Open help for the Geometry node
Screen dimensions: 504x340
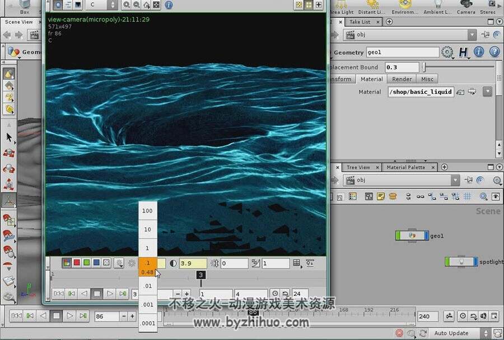494,51
